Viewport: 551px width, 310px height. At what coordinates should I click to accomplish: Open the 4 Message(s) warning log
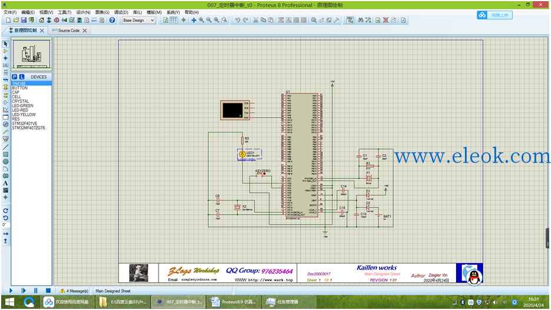pos(74,291)
